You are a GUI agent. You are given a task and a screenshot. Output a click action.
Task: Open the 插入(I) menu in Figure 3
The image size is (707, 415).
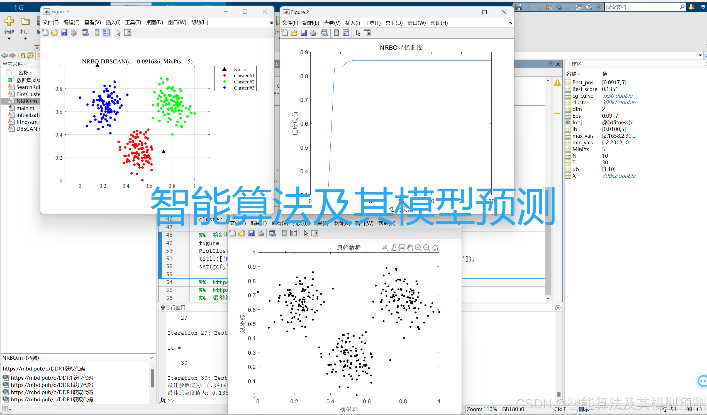tap(113, 23)
